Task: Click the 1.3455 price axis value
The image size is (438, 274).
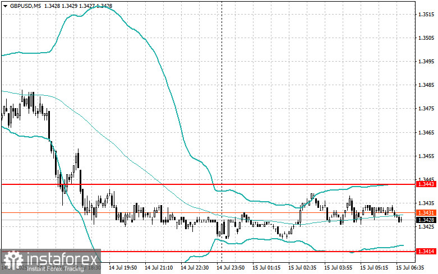Action: coord(426,156)
